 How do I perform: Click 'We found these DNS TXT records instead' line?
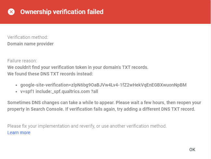[x=50, y=74]
